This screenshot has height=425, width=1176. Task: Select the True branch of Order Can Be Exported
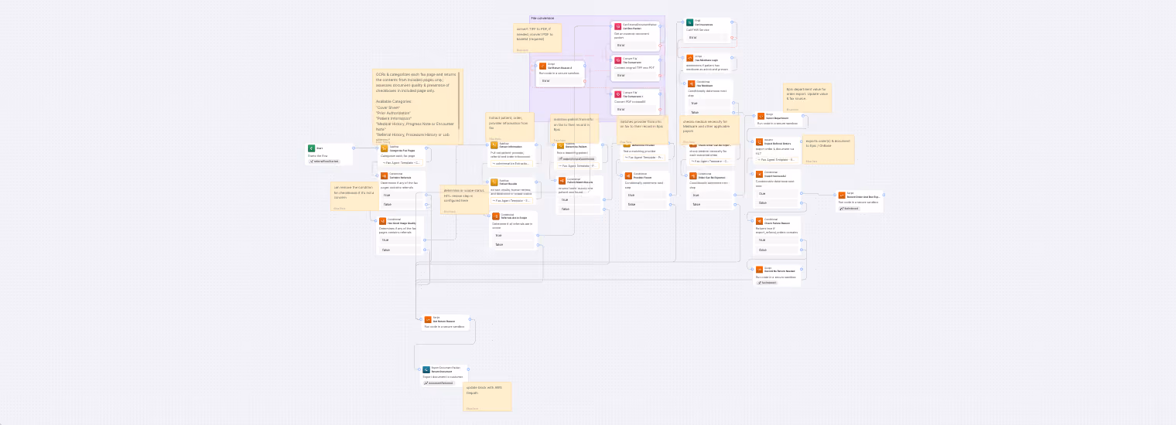pyautogui.click(x=712, y=195)
